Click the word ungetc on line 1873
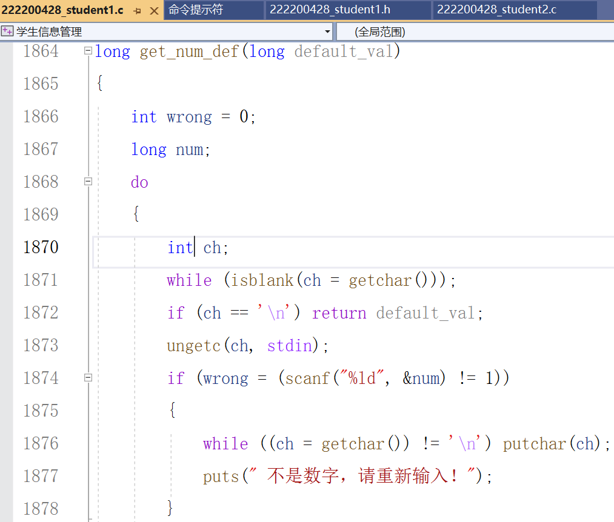The height and width of the screenshot is (522, 614). click(x=193, y=345)
